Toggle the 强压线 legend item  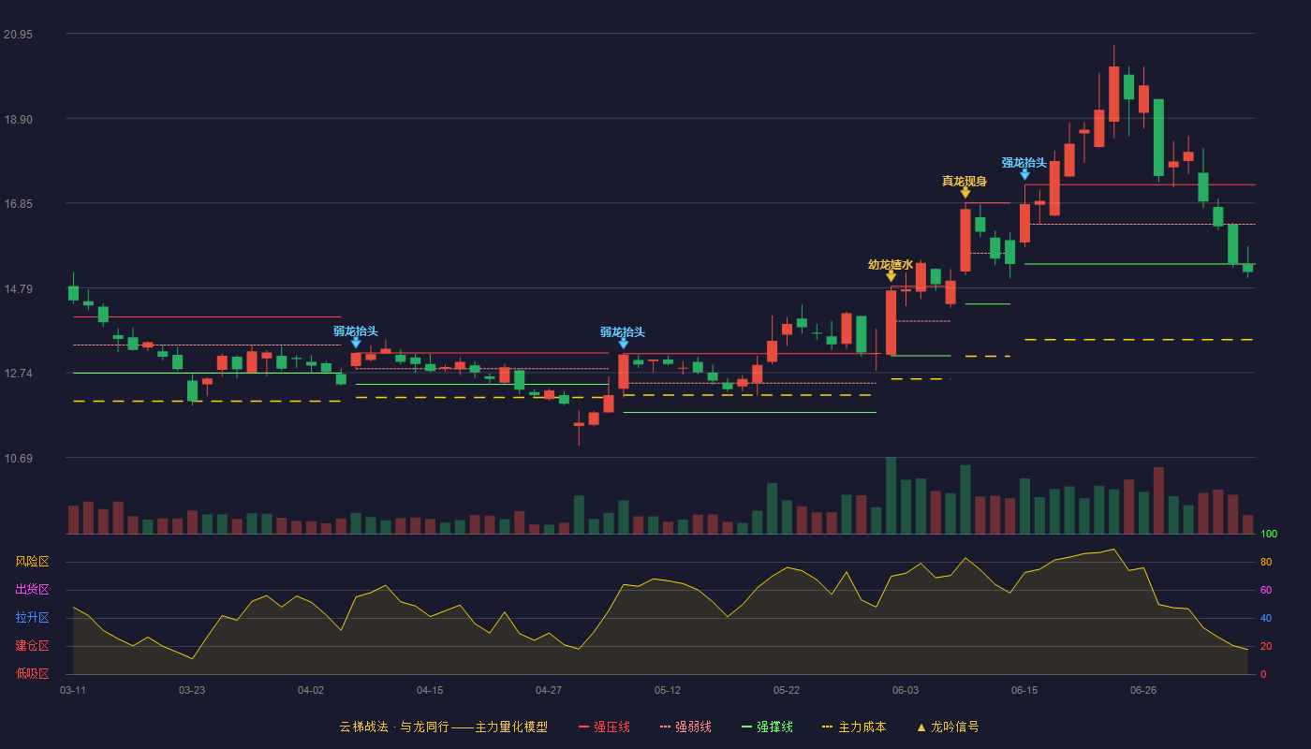(604, 727)
